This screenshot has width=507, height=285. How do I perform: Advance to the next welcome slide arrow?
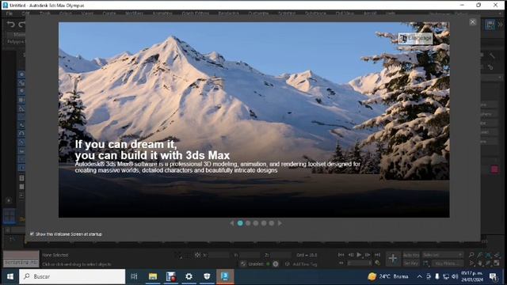280,223
